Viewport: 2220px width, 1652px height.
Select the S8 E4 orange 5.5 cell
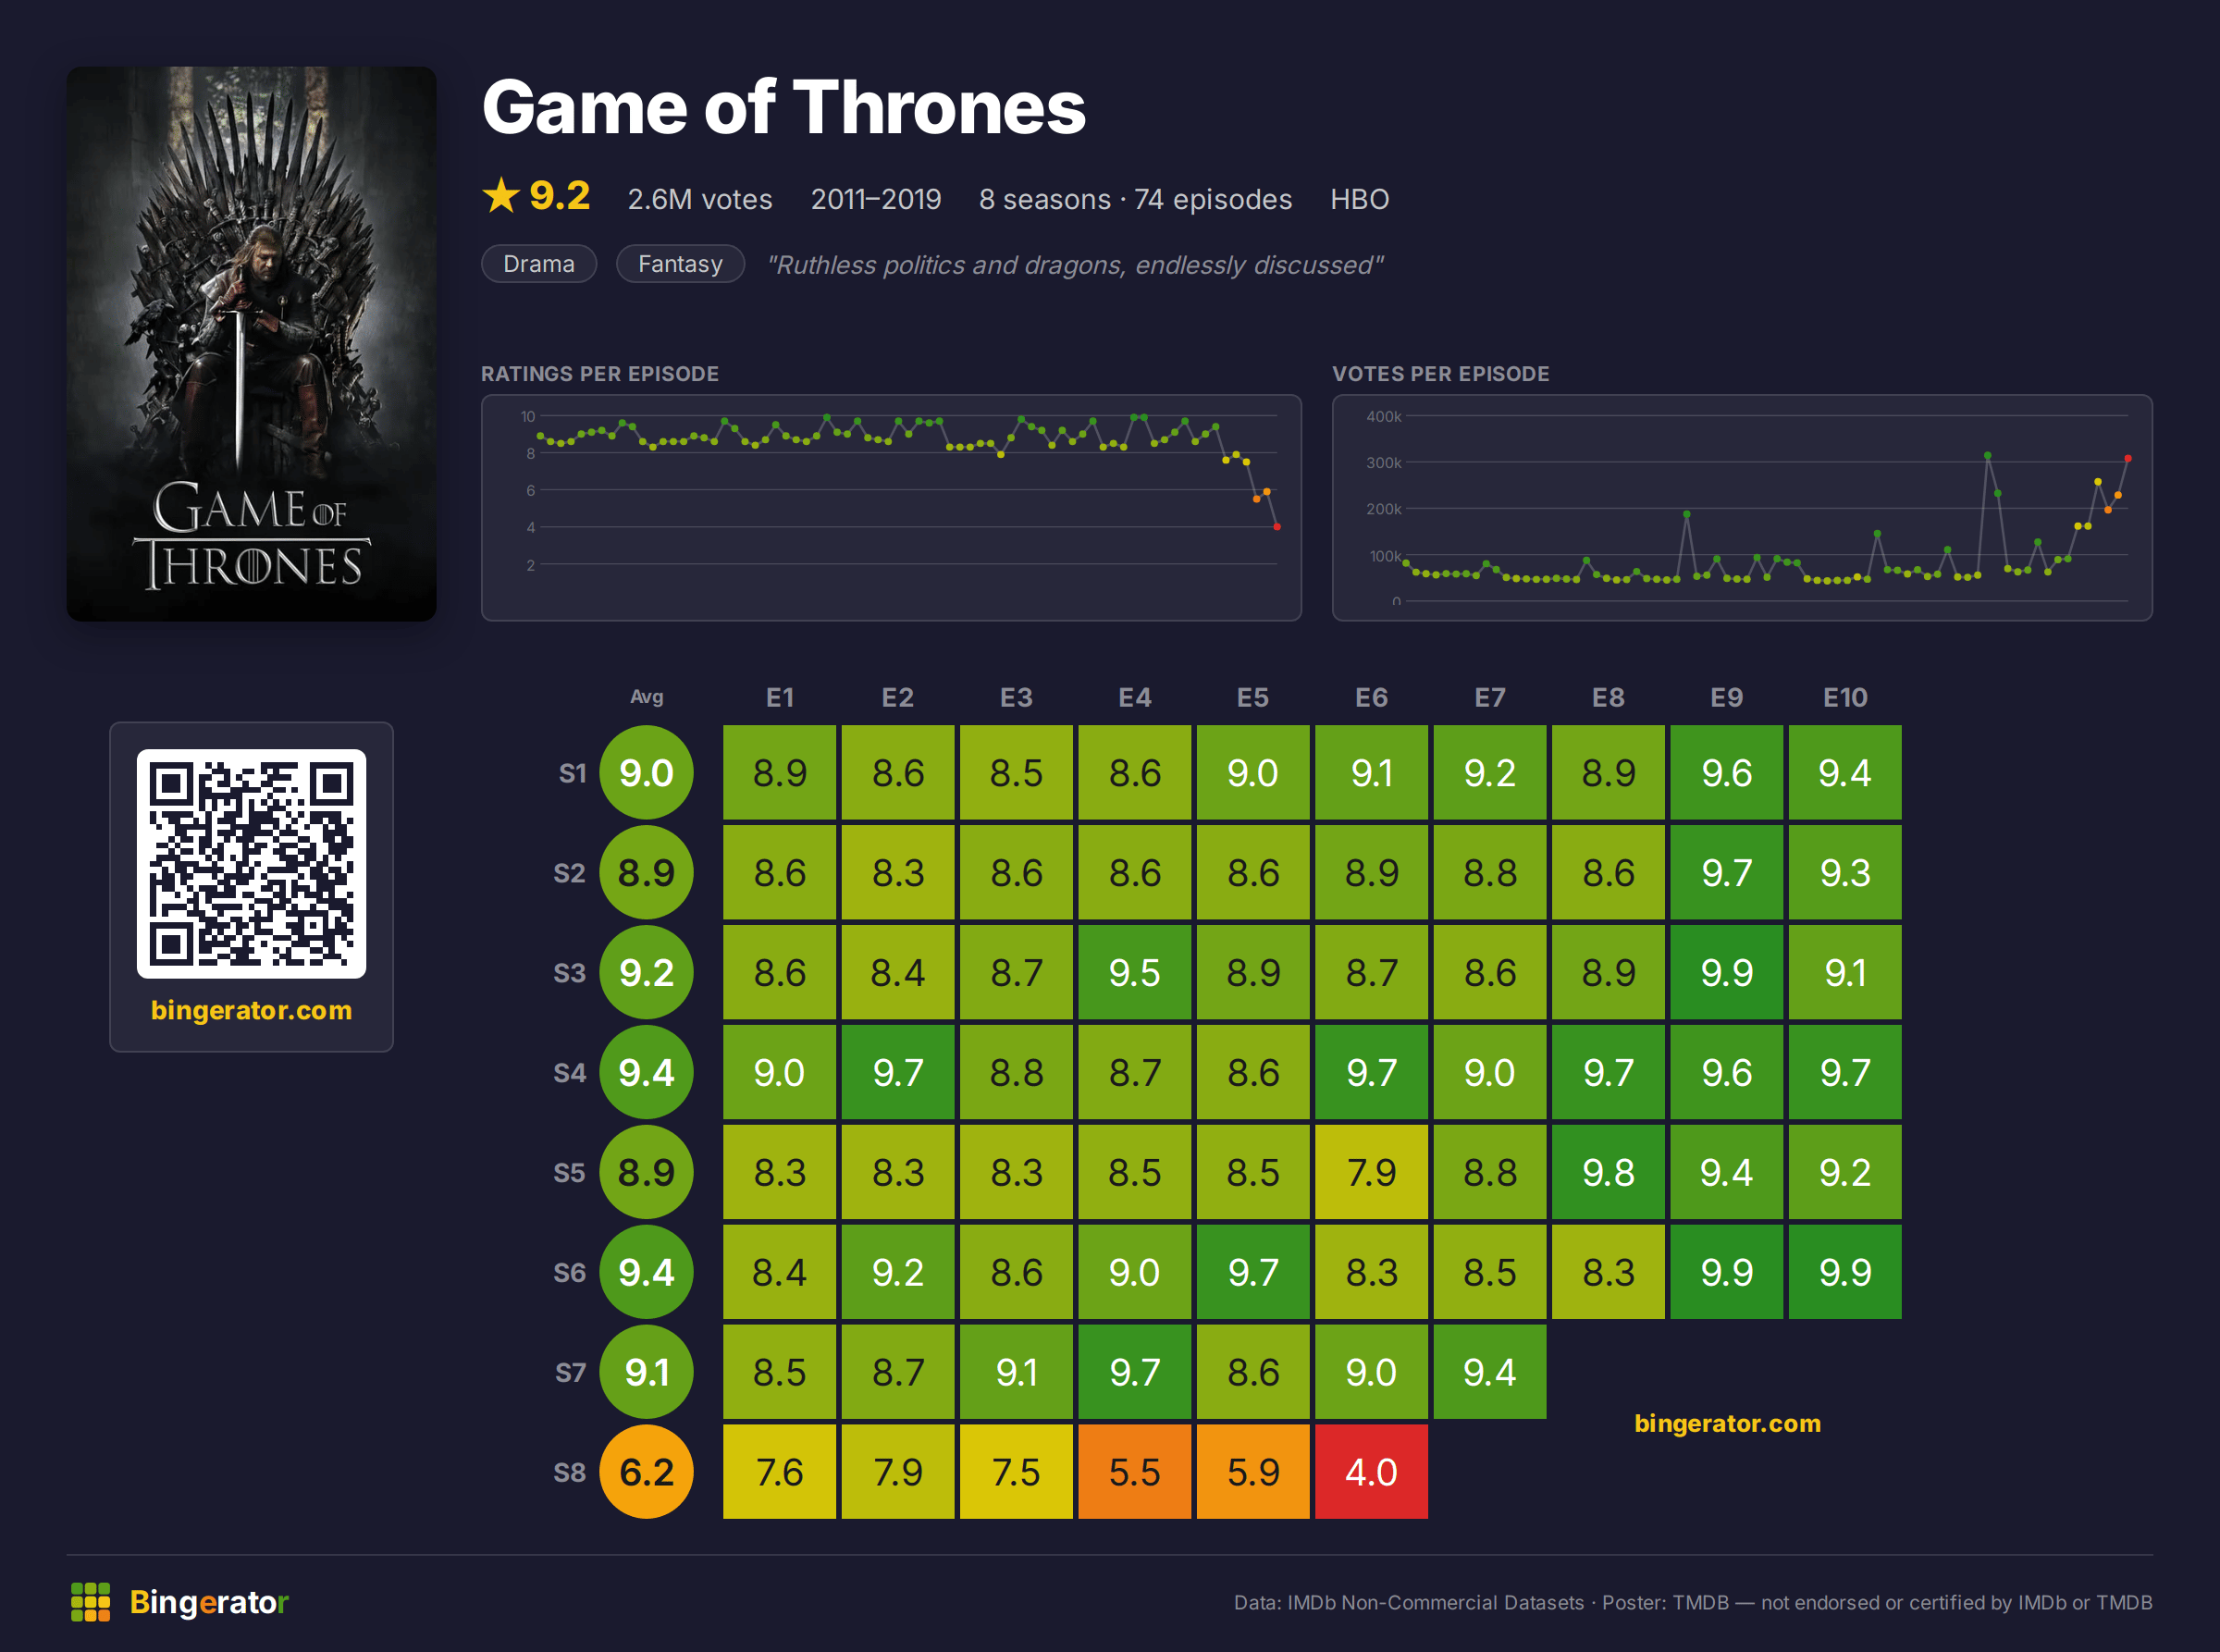[1135, 1472]
